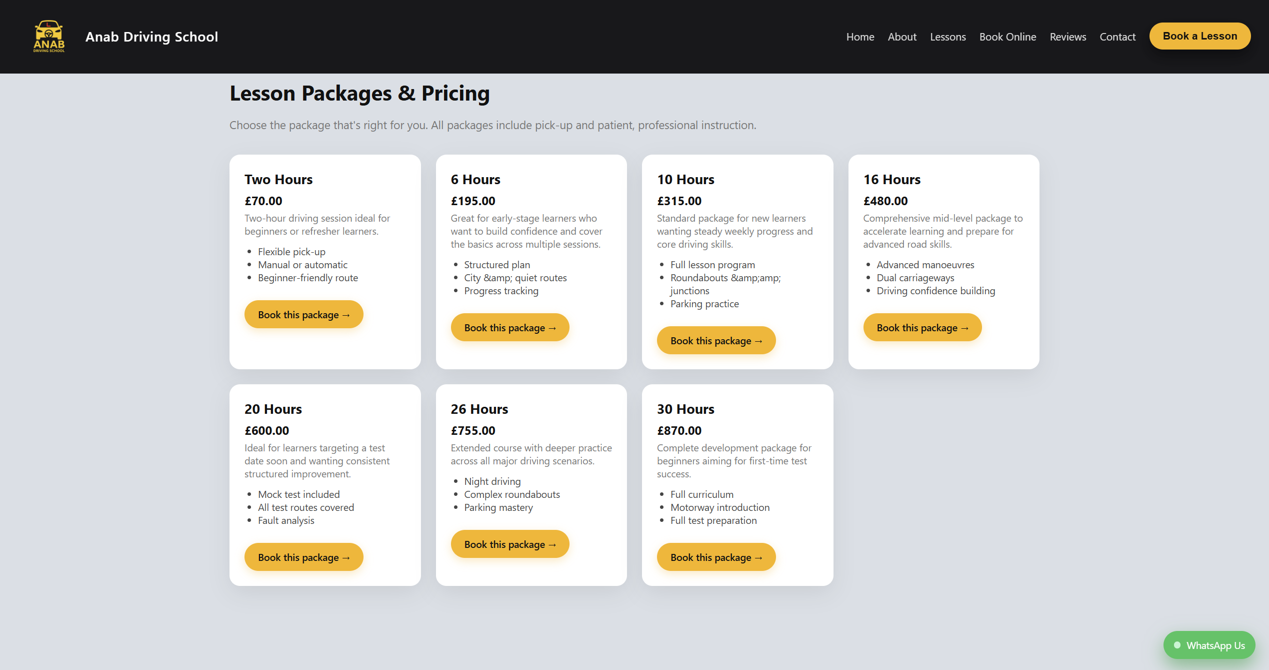This screenshot has height=670, width=1269.
Task: Click the 16 Hours card heading
Action: tap(891, 180)
